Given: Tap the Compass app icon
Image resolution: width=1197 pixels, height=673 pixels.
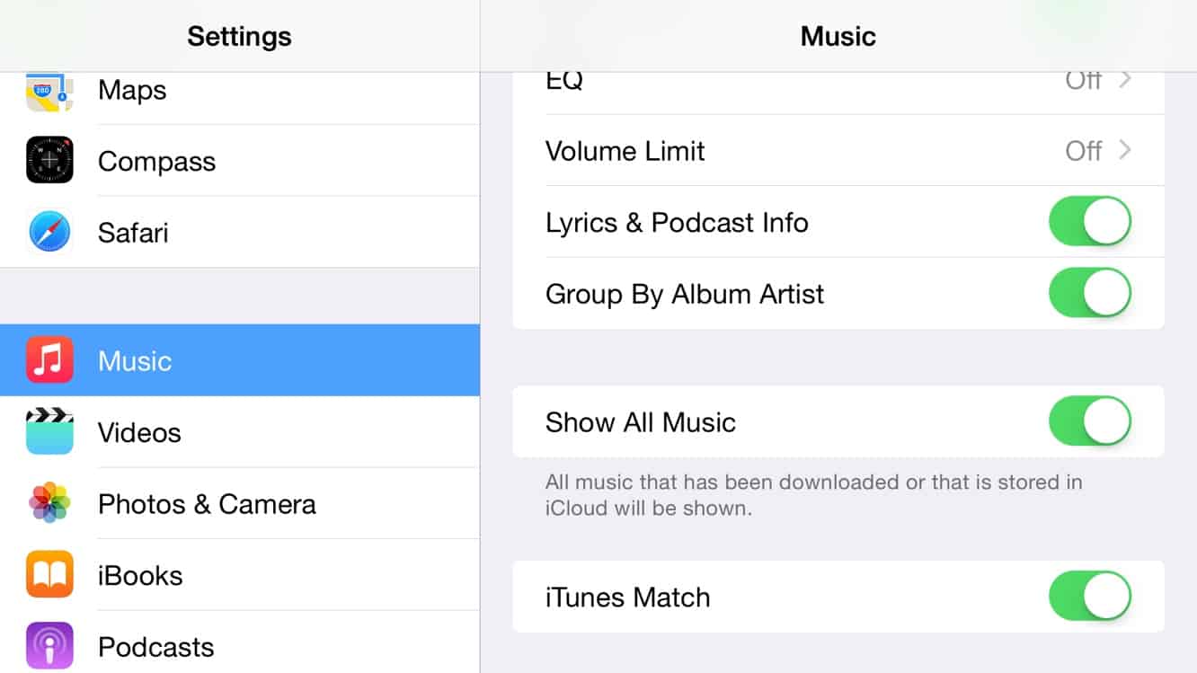Looking at the screenshot, I should coord(49,161).
